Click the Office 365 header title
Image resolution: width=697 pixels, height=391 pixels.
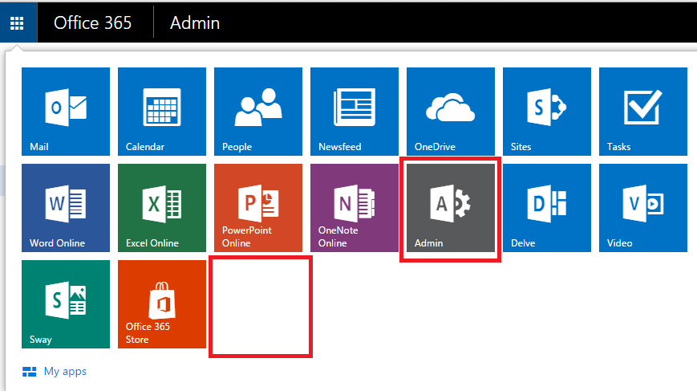92,22
